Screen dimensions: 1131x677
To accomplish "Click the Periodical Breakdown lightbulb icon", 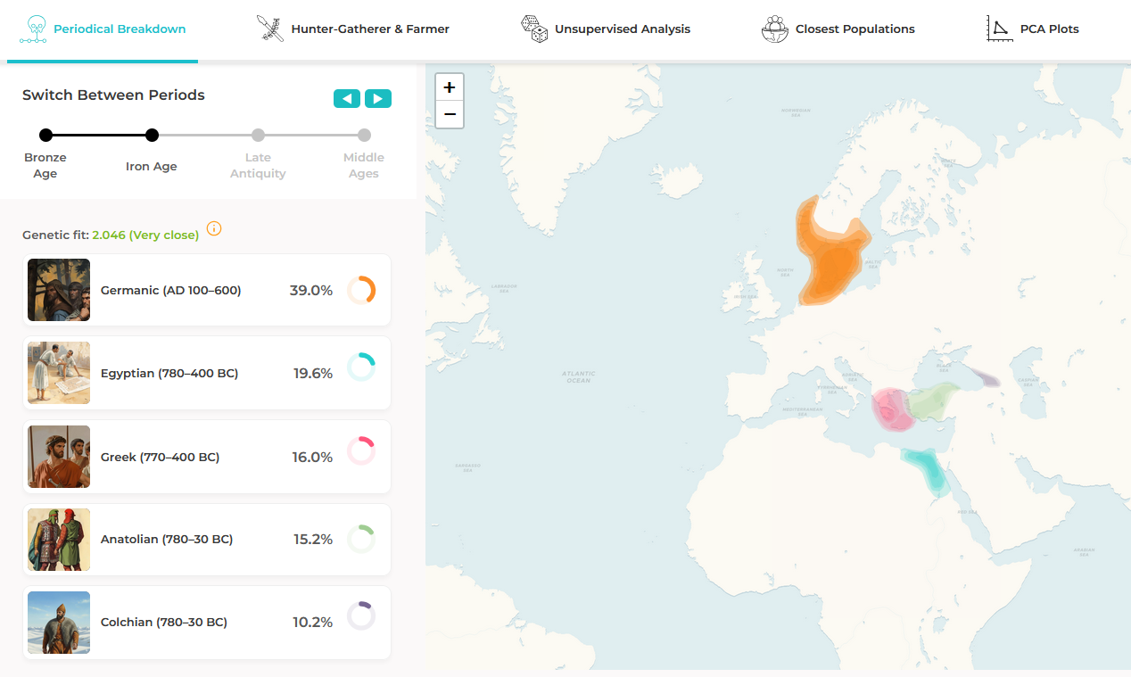I will pos(35,29).
